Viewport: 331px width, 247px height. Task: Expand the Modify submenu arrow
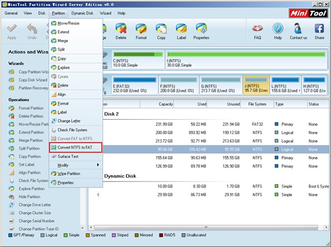click(98, 165)
